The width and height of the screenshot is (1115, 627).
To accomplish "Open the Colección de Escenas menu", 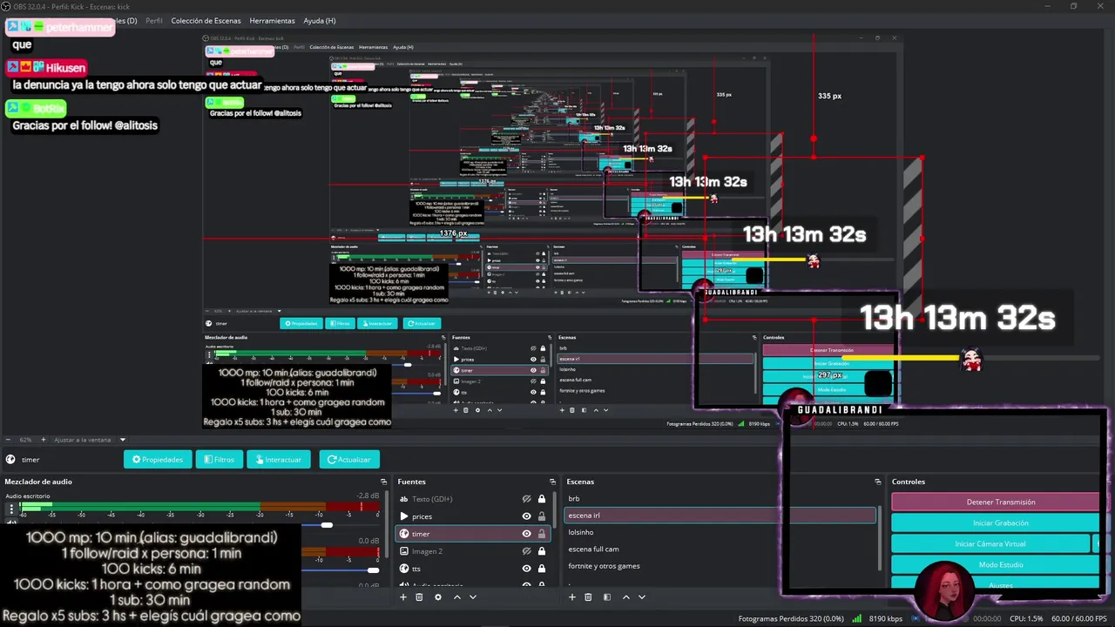I will pyautogui.click(x=206, y=21).
